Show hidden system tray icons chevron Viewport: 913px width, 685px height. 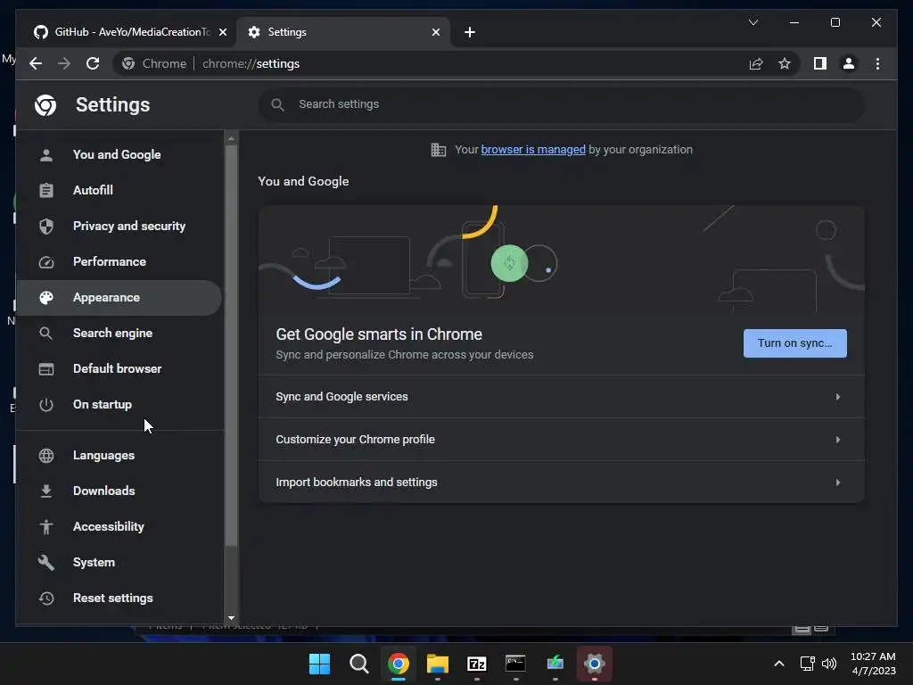pos(779,664)
